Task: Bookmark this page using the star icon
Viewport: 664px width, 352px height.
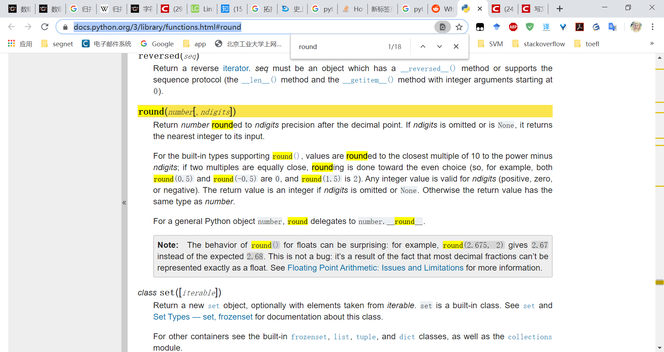Action: 459,27
